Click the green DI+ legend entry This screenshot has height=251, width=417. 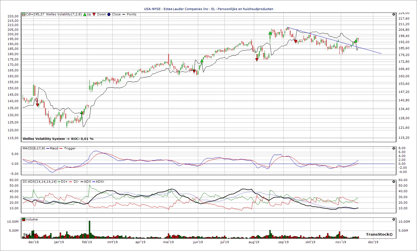(x=62, y=182)
